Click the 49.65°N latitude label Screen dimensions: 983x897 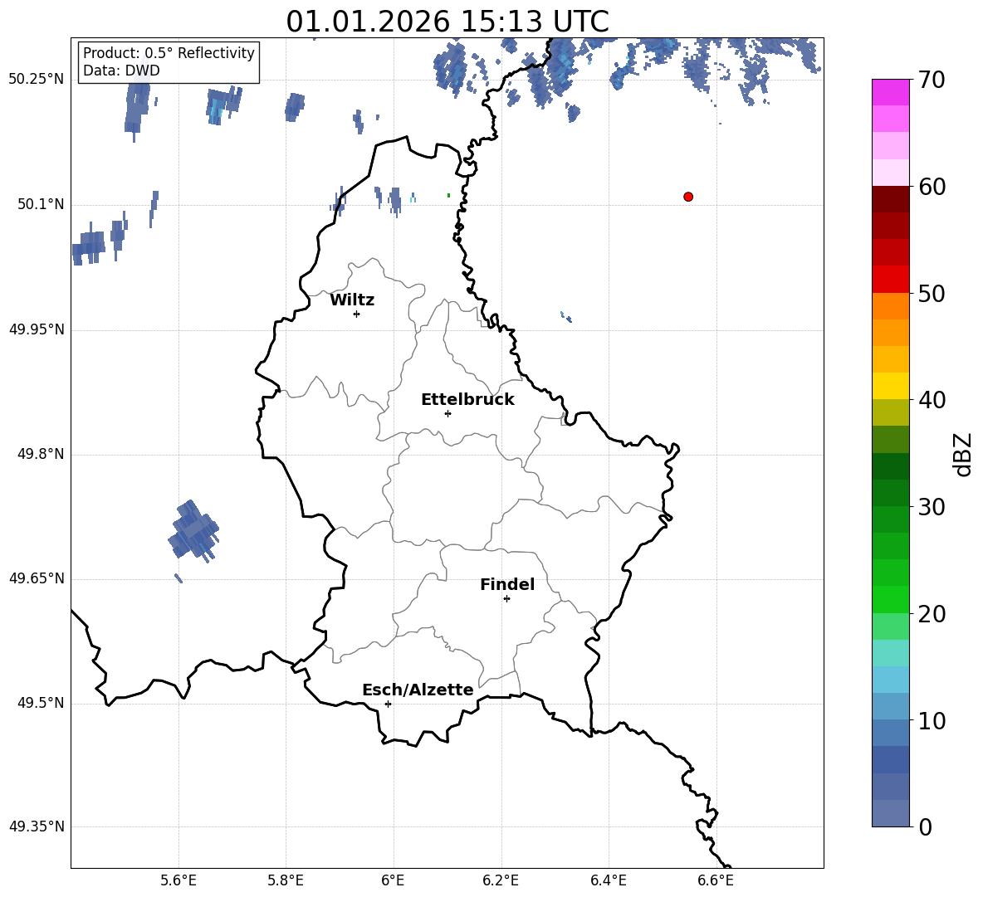(x=37, y=578)
